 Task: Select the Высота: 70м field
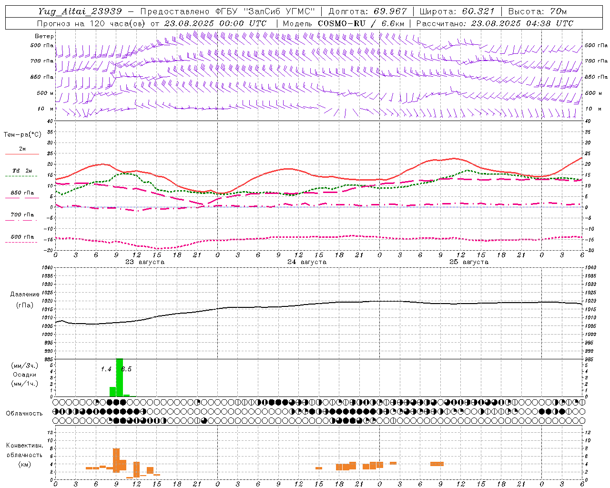click(x=538, y=11)
